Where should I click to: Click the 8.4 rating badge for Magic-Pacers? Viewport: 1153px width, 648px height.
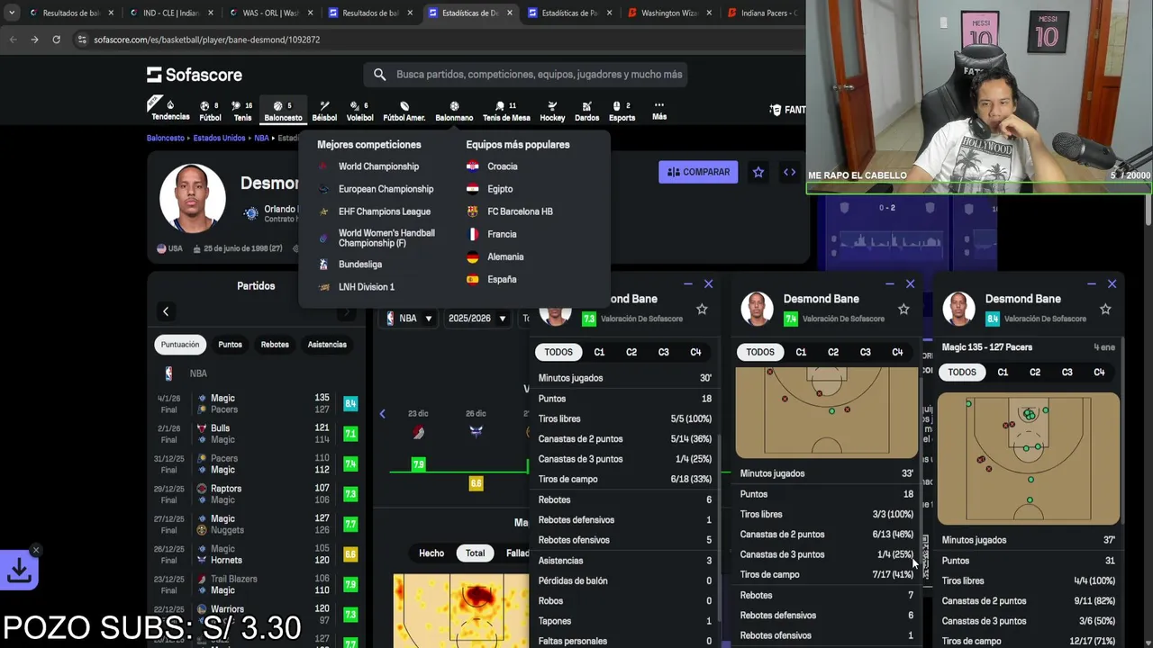point(350,403)
